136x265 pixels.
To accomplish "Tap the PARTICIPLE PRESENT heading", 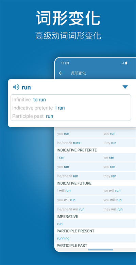I will (75, 231).
